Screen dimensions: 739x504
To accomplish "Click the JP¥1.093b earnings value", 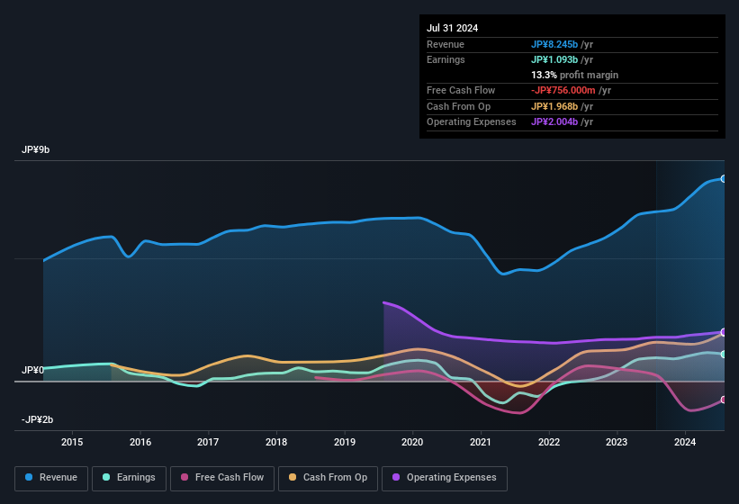I will click(x=554, y=59).
